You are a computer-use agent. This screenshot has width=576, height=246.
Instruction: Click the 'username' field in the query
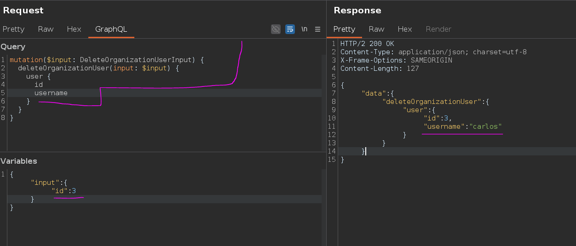coord(51,93)
